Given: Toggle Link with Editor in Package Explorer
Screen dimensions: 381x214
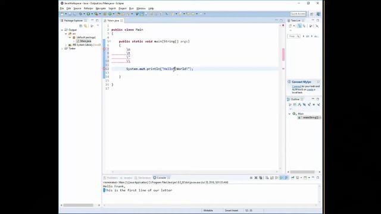Looking at the screenshot, I should click(x=86, y=26).
